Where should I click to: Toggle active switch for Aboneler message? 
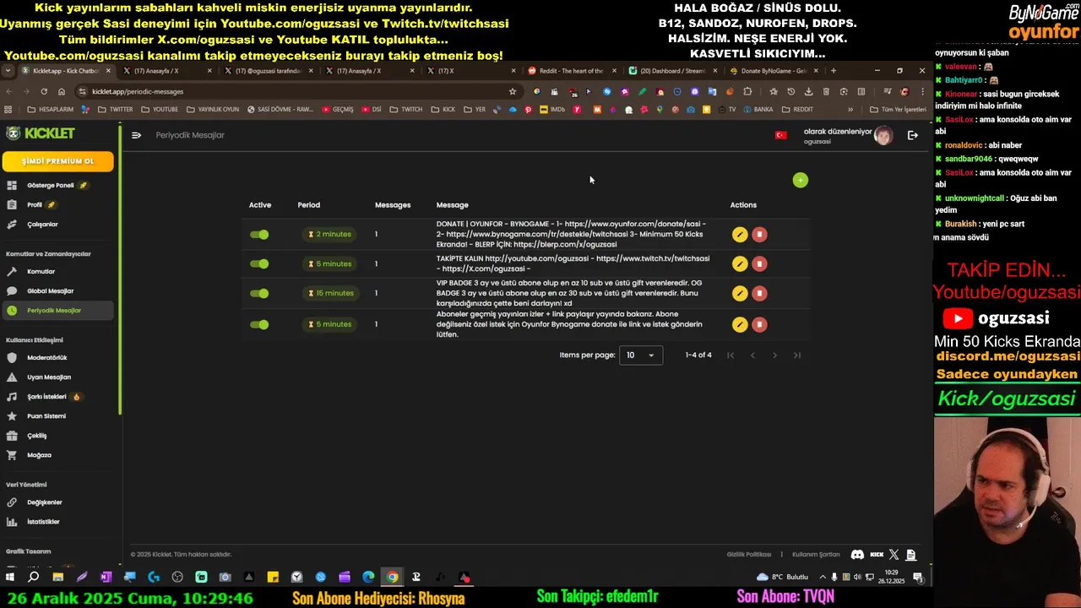[259, 324]
